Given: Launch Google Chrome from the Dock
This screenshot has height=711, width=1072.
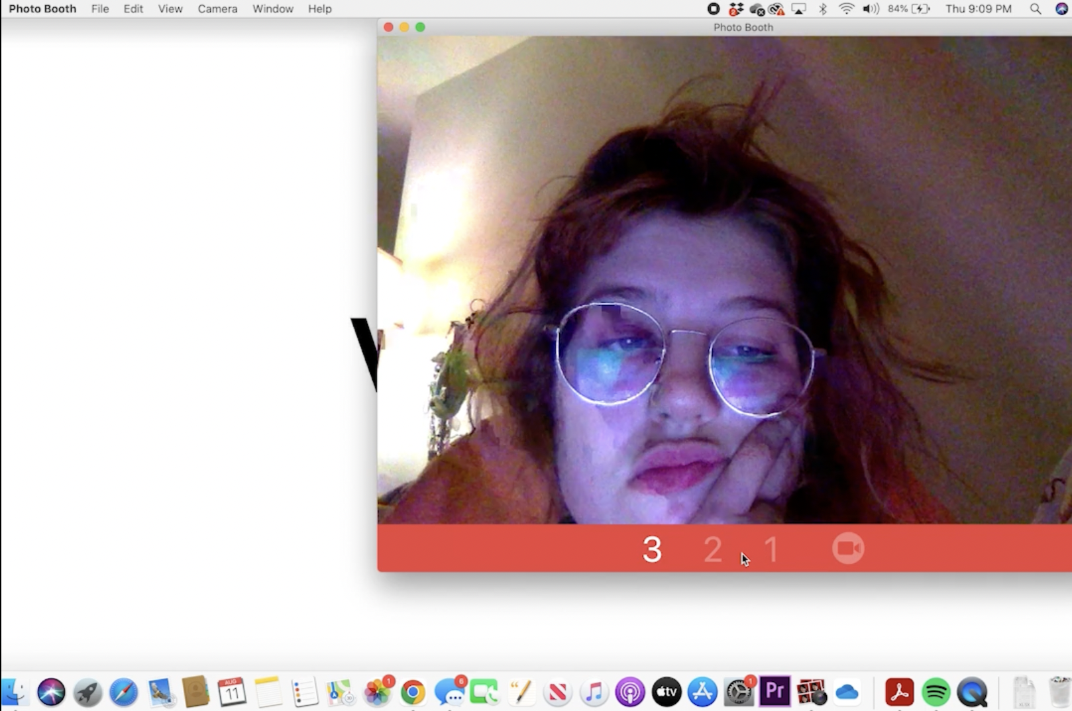Looking at the screenshot, I should coord(413,692).
